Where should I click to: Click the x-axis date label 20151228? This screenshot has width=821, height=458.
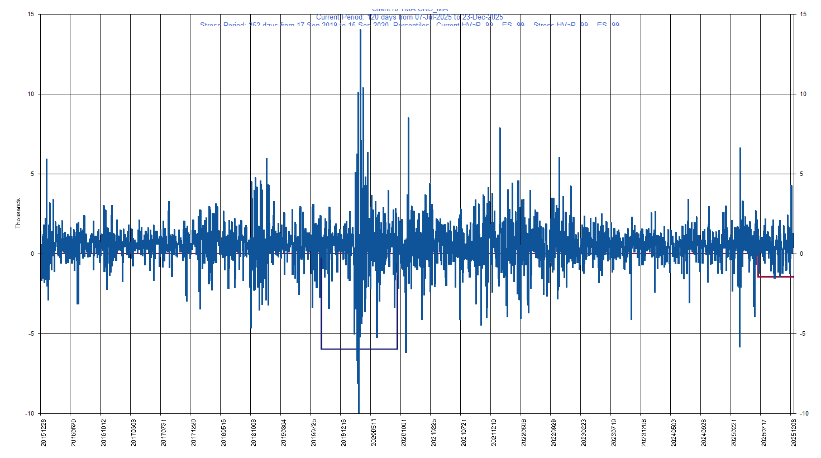pyautogui.click(x=44, y=432)
